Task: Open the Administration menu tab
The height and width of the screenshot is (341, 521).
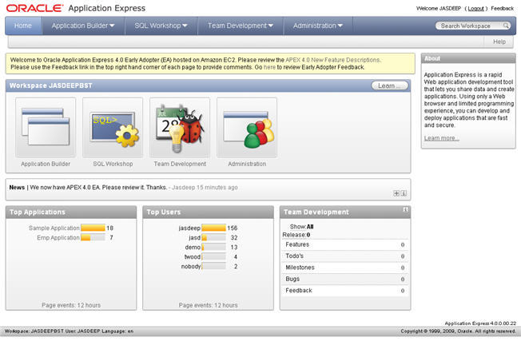Action: click(x=318, y=26)
